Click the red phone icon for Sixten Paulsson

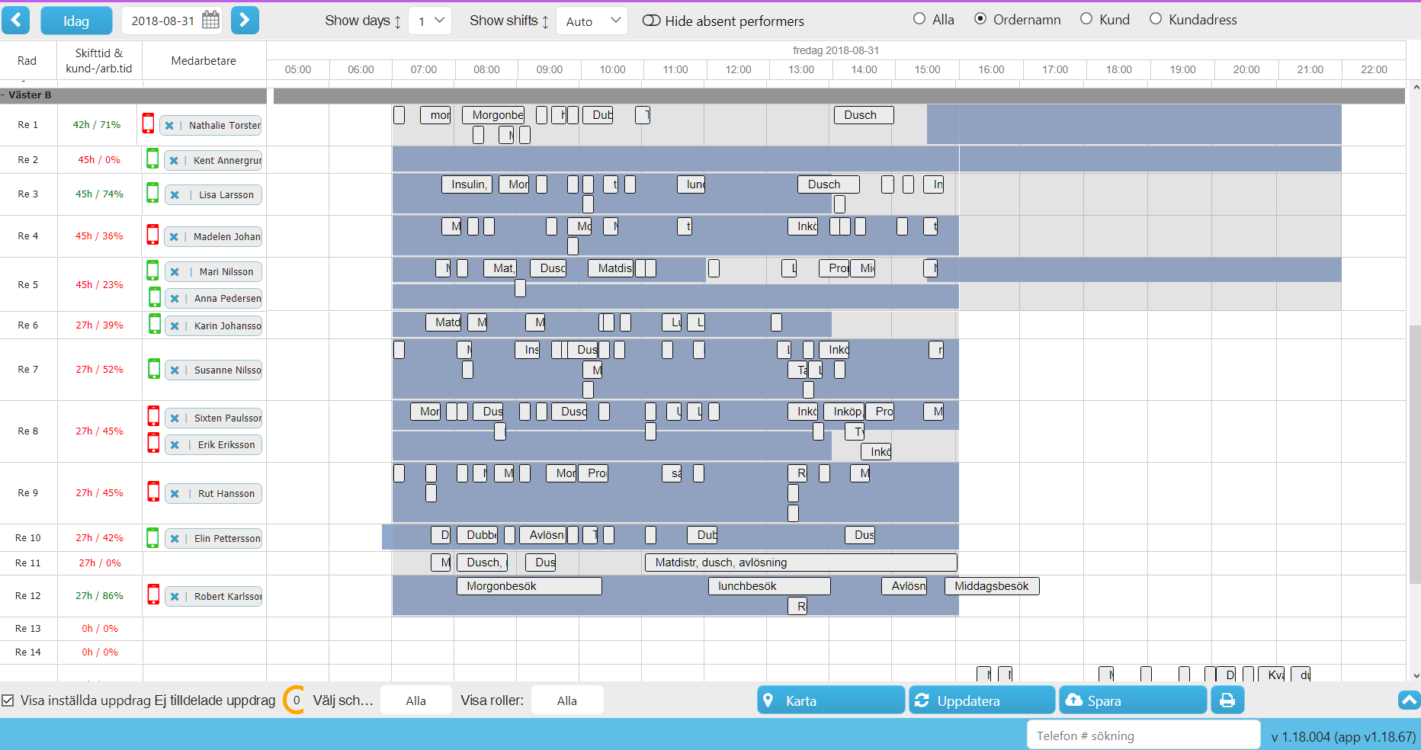click(x=153, y=416)
